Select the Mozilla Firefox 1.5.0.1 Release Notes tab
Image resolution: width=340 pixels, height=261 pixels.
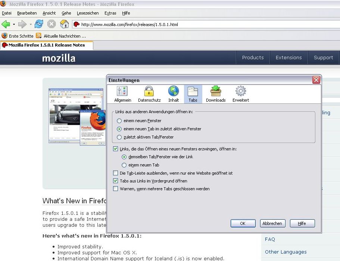click(47, 45)
